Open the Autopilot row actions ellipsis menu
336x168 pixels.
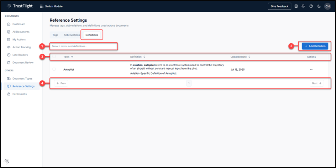pos(311,70)
